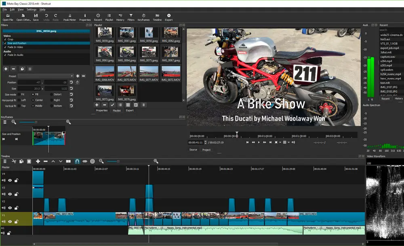This screenshot has height=246, width=404.
Task: Switch to the Project tab below the player
Action: pyautogui.click(x=206, y=150)
